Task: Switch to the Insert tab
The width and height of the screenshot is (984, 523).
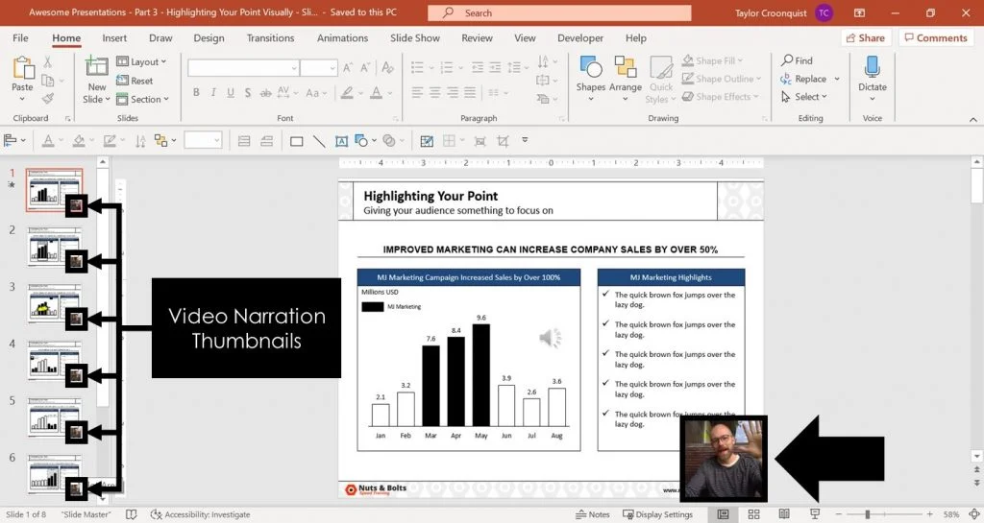Action: pyautogui.click(x=114, y=37)
